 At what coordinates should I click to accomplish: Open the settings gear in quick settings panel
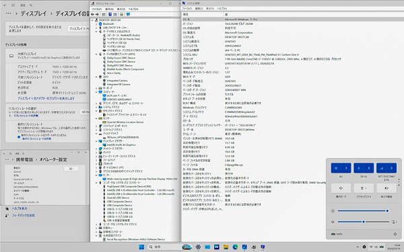point(395,234)
